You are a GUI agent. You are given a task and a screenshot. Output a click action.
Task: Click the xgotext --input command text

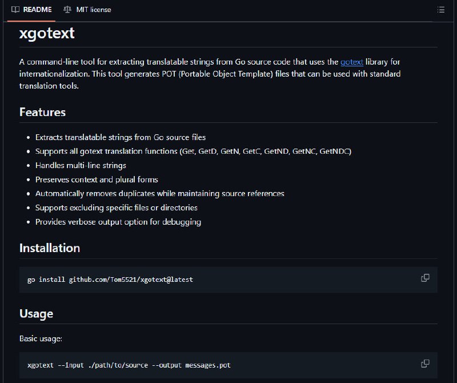point(129,365)
